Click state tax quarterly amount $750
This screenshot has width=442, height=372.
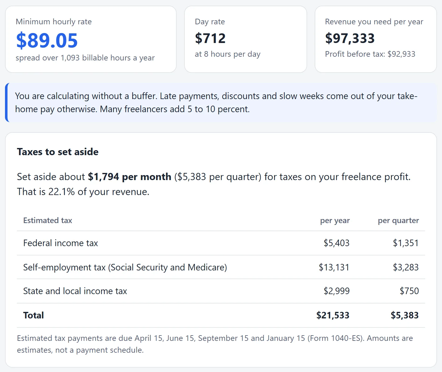409,291
